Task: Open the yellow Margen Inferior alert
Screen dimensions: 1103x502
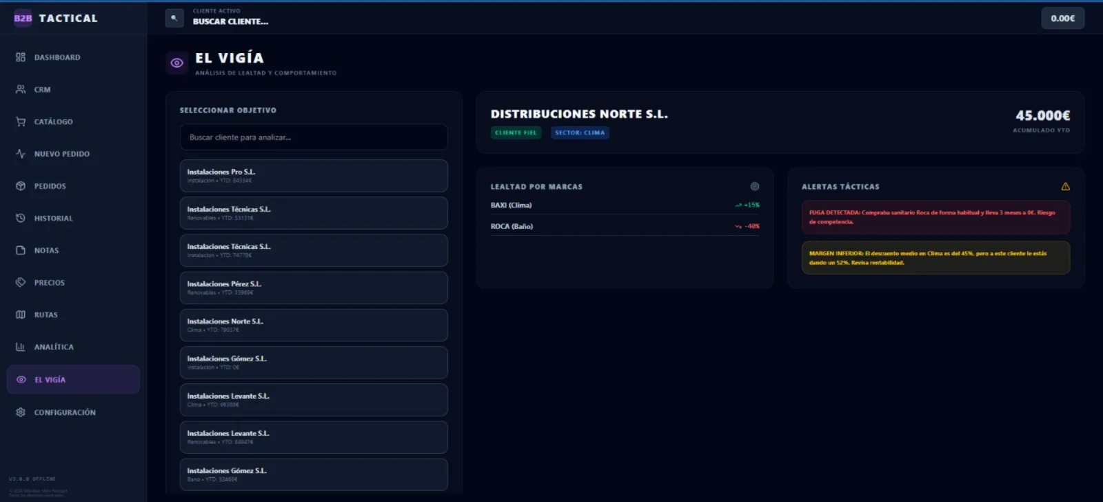Action: 935,258
